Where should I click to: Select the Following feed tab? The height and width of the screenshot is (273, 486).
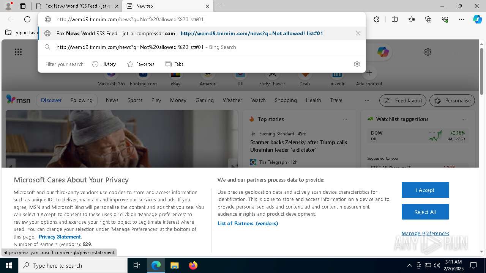(81, 100)
